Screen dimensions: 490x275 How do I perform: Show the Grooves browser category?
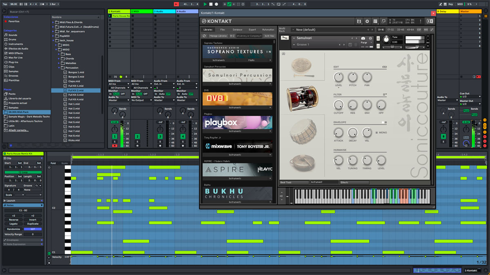(x=13, y=76)
